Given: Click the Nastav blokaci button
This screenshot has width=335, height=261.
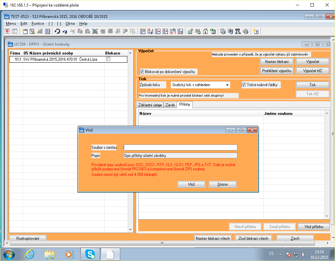Looking at the screenshot, I should click(277, 62).
